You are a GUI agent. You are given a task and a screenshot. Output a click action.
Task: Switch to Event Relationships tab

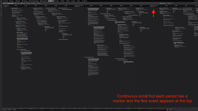tap(34, 1)
